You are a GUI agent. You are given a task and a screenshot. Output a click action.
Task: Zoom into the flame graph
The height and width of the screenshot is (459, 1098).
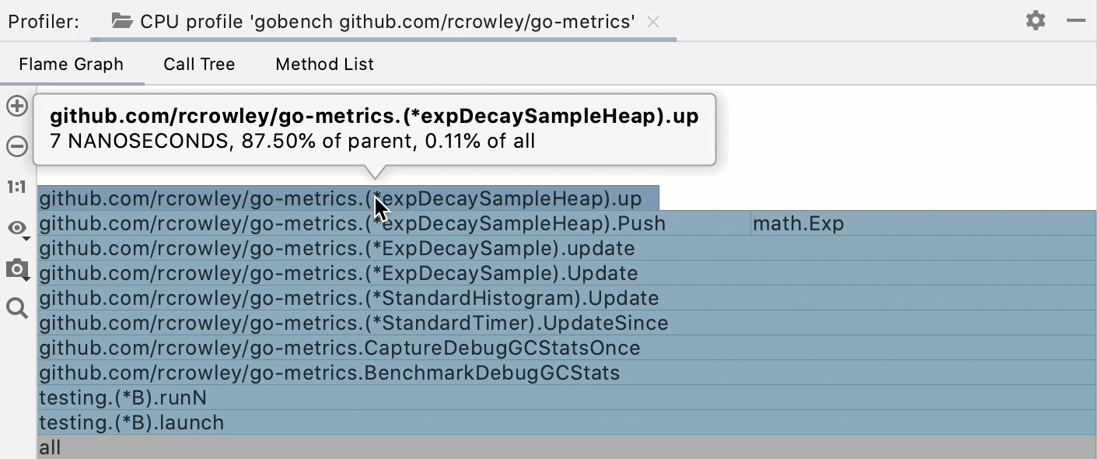pos(17,107)
